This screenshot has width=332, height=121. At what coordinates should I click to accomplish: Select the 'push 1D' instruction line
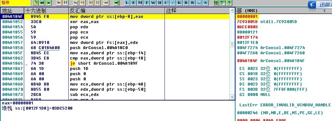pyautogui.click(x=79, y=69)
